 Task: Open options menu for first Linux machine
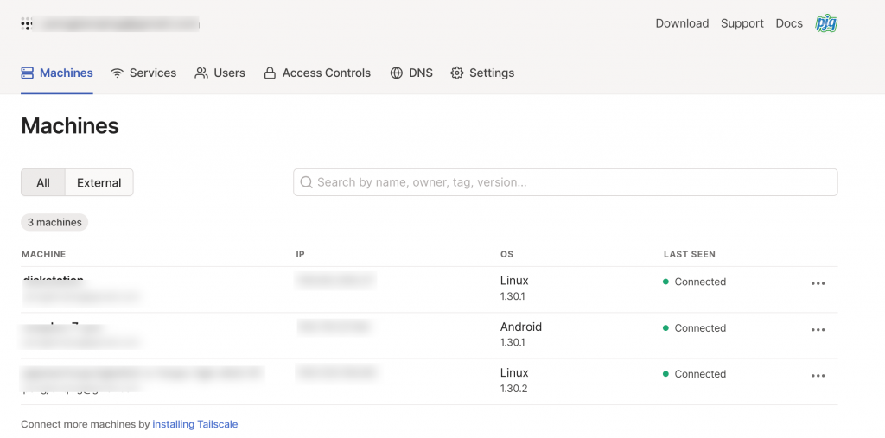[x=818, y=283]
